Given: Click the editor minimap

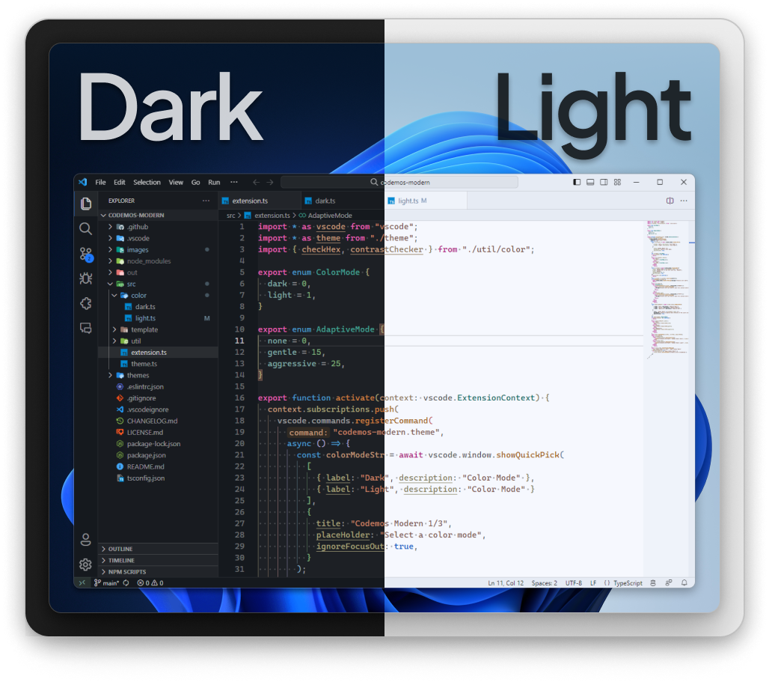Looking at the screenshot, I should [x=669, y=290].
